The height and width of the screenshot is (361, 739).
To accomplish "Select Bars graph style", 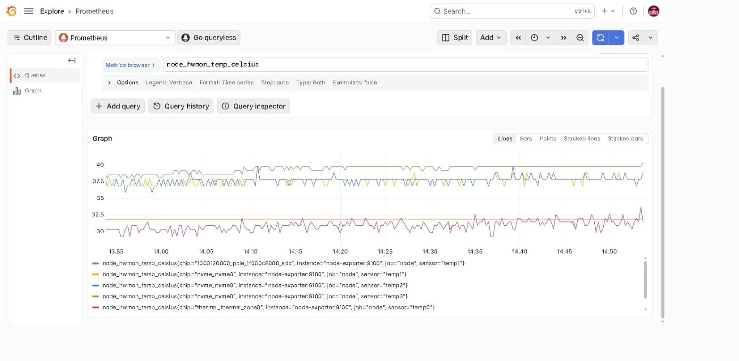I will click(x=526, y=139).
